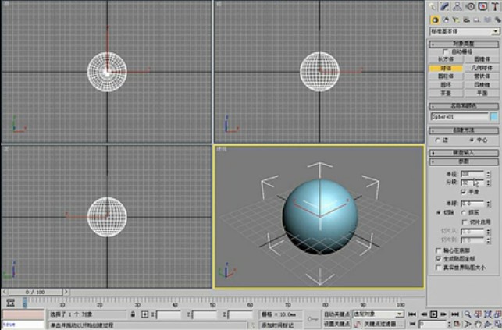Click the 平面 plane button
Screen dimensions: 502x330
[x=482, y=93]
